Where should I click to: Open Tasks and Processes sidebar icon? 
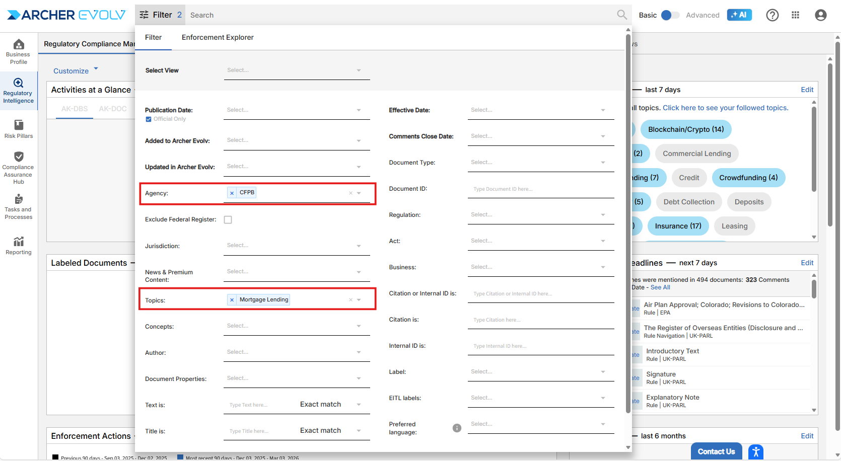coord(19,207)
